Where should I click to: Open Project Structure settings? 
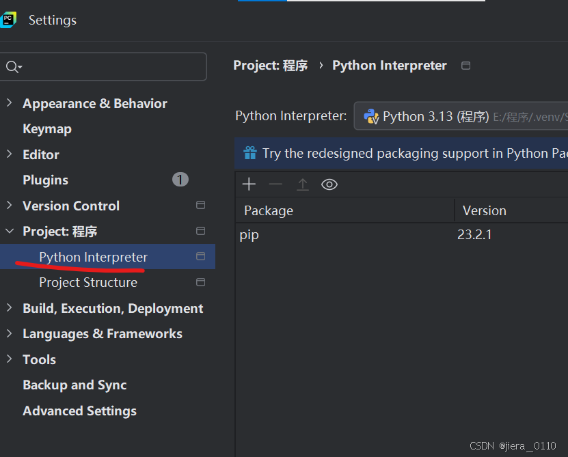(88, 282)
